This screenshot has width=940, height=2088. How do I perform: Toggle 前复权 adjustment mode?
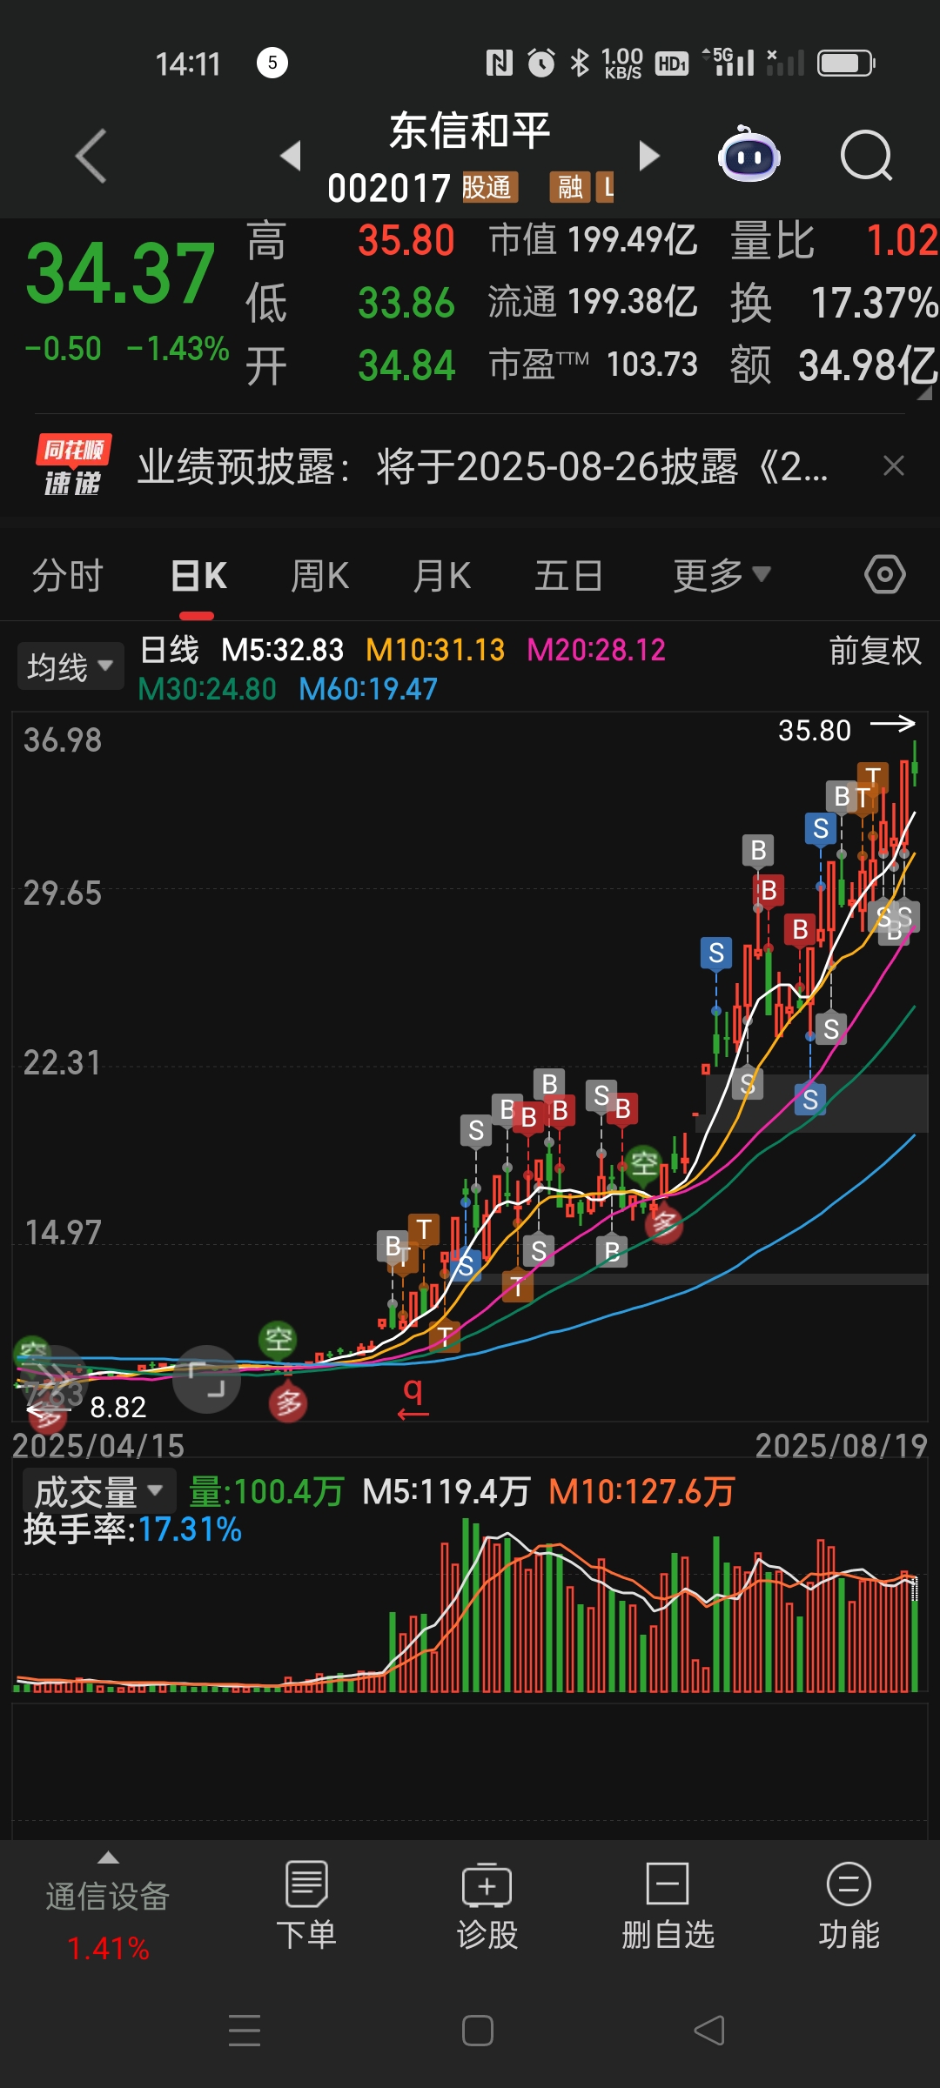pyautogui.click(x=875, y=650)
